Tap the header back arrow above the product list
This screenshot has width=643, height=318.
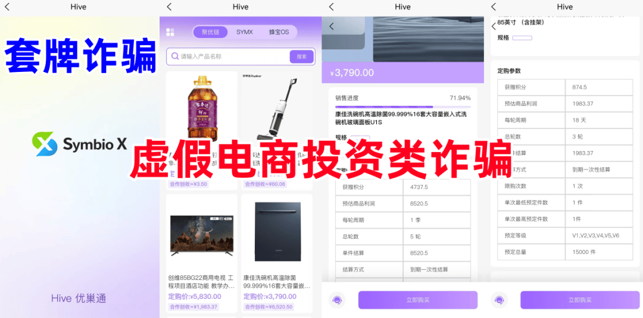(169, 7)
